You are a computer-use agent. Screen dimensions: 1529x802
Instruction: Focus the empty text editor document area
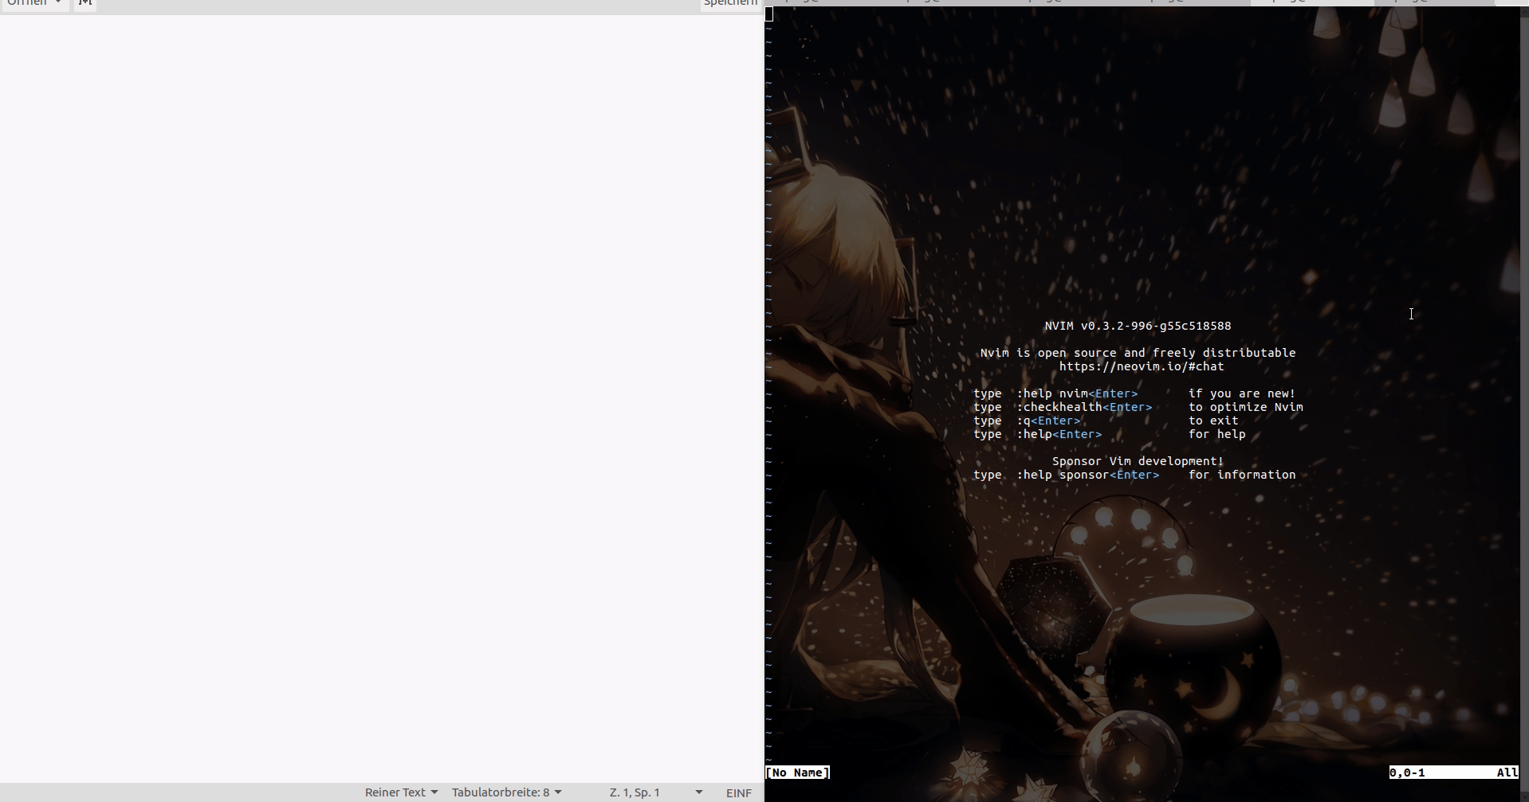point(382,398)
